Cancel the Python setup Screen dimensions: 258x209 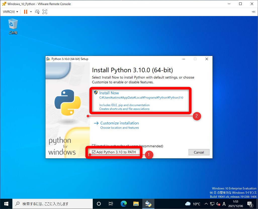[x=199, y=152]
